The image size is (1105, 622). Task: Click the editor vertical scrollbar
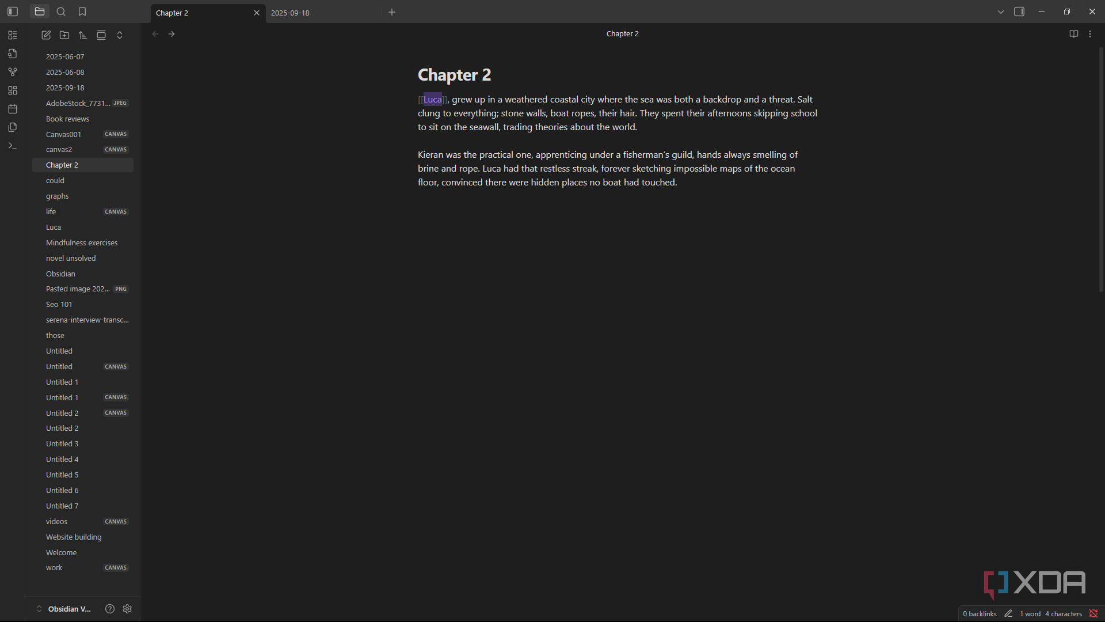point(1101,170)
